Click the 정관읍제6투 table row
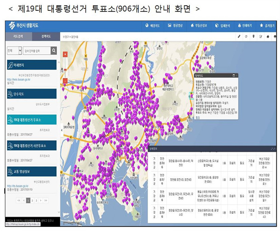The width and height of the screenshot is (280, 231). (212, 163)
